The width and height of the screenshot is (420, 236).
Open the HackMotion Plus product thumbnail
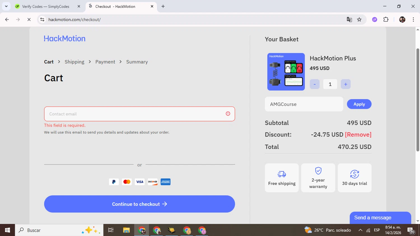tap(286, 72)
